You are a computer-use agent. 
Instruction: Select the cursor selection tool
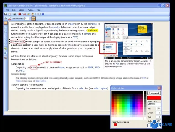point(6,23)
